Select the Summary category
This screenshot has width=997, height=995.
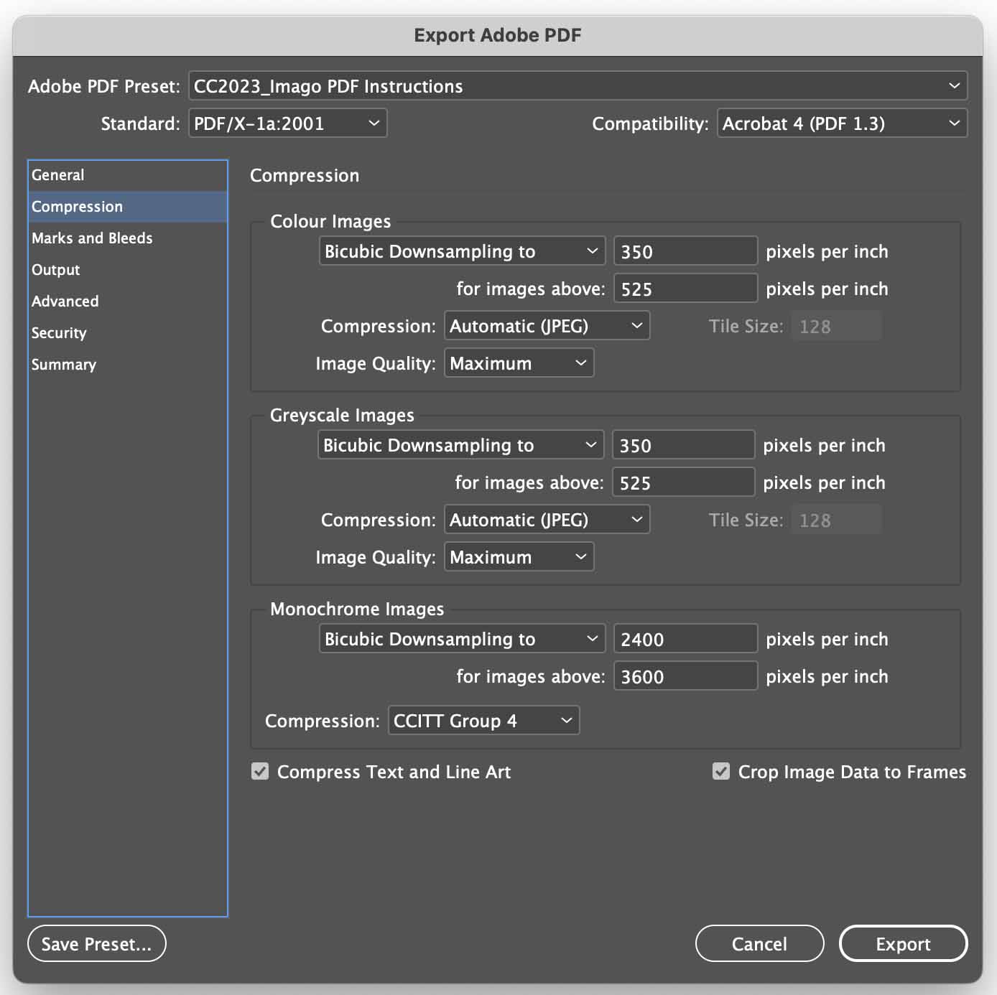(128, 365)
